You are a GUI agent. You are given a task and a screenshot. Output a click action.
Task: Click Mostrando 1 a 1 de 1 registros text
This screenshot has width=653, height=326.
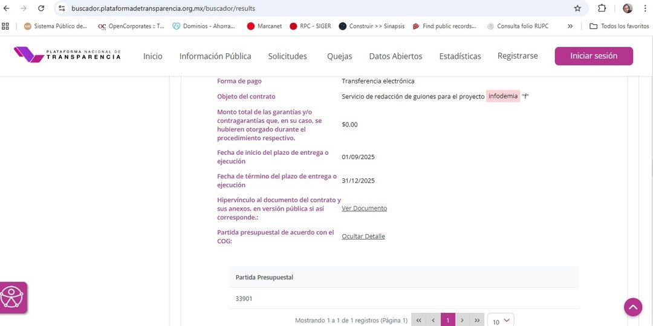351,321
